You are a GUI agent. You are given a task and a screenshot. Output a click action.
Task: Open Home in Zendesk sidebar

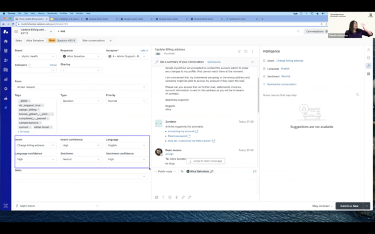(x=6, y=42)
